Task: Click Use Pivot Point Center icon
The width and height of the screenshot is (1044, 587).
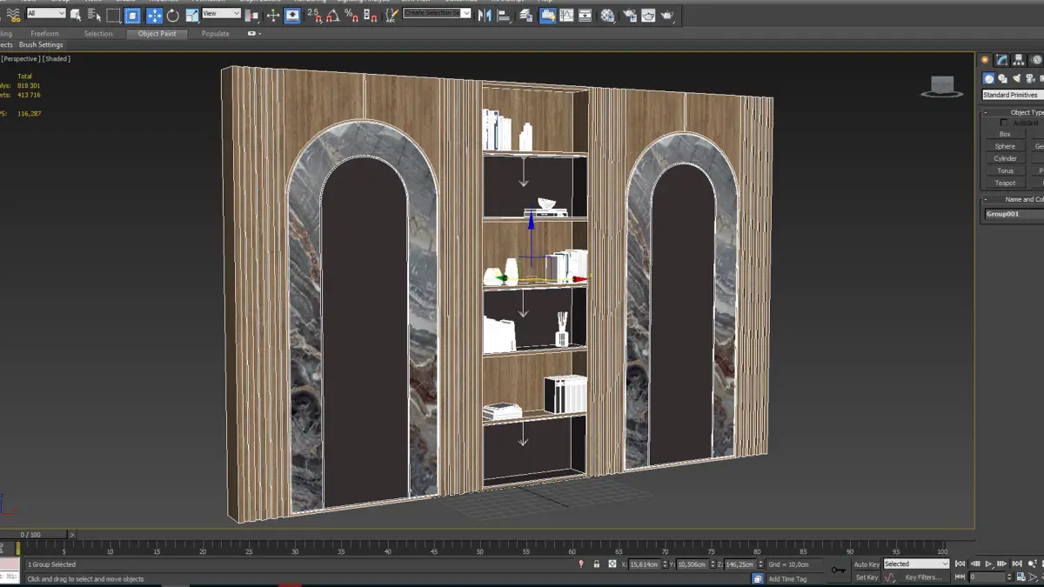Action: click(x=252, y=16)
